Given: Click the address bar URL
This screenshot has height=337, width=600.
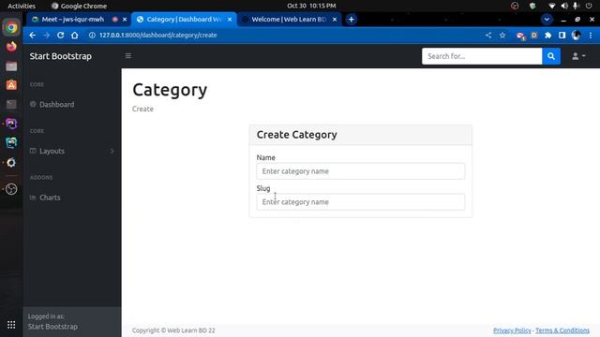Looking at the screenshot, I should (x=157, y=36).
